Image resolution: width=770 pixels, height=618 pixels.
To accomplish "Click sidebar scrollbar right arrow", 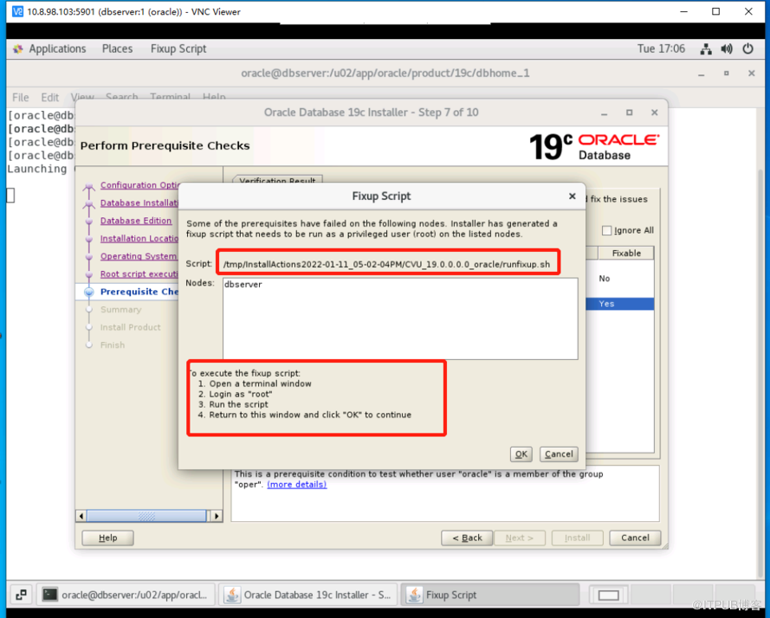I will [x=217, y=516].
